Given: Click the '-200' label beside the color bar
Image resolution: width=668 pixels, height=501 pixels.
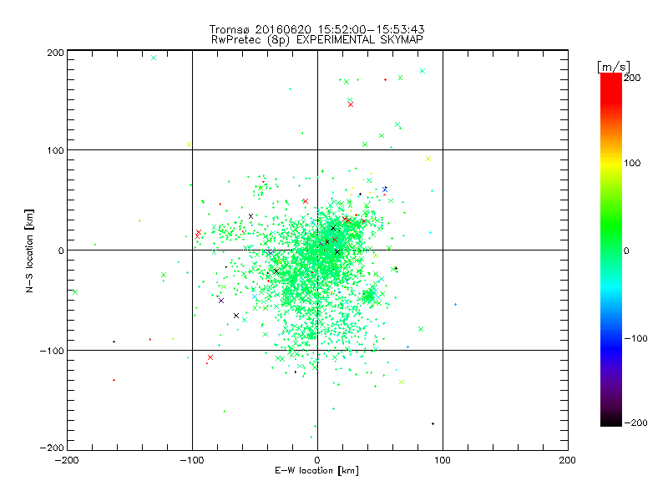Looking at the screenshot, I should click(635, 423).
